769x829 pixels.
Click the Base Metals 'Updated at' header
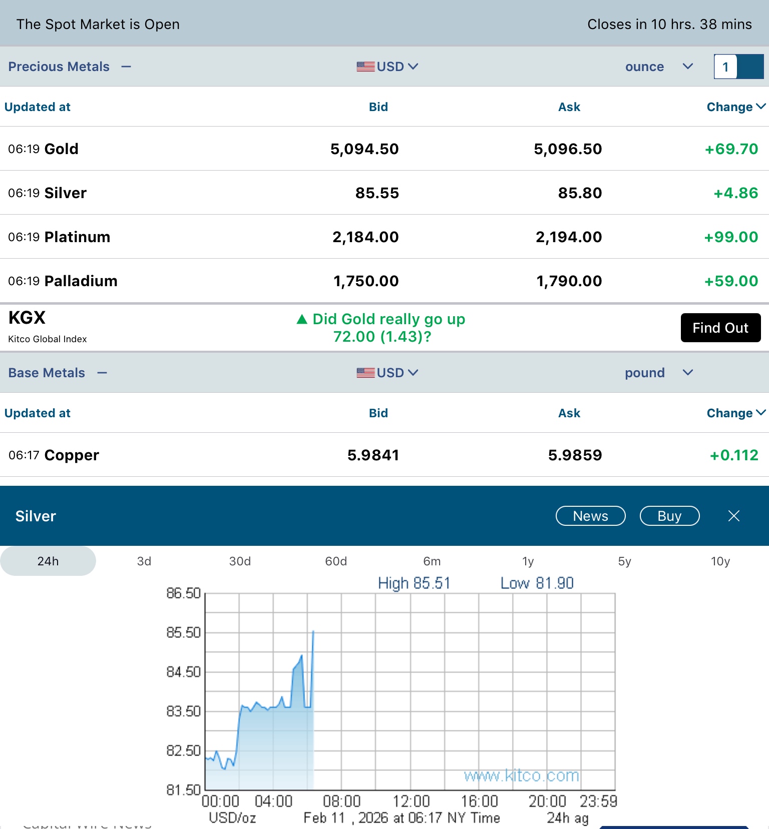tap(38, 413)
